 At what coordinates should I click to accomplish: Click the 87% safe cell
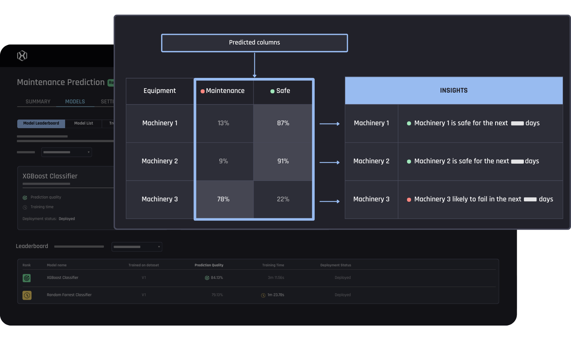coord(283,123)
